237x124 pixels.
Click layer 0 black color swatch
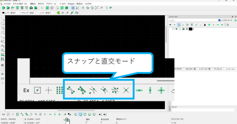coord(190,29)
